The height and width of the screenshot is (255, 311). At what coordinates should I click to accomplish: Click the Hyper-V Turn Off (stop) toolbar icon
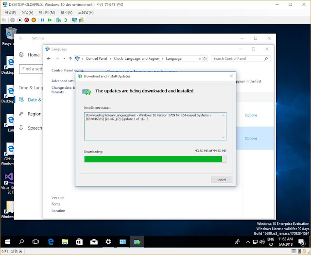coord(19,20)
